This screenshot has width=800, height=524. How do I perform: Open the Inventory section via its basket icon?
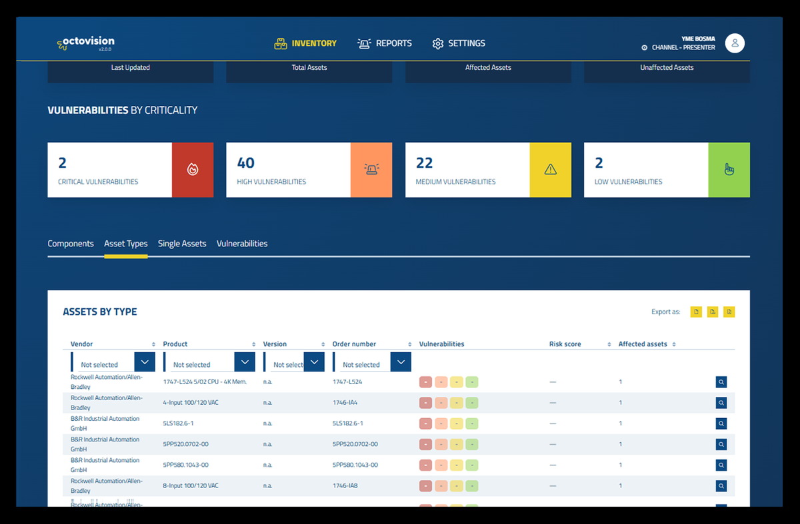click(280, 43)
